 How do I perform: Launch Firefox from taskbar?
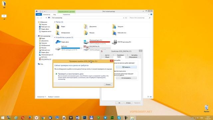tap(30, 118)
